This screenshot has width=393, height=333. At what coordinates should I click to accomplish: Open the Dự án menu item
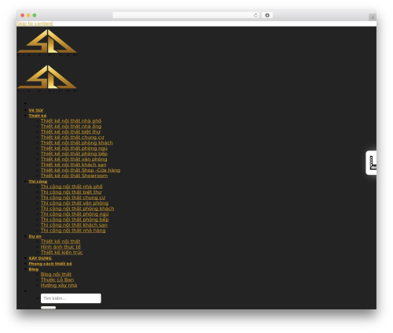[35, 236]
